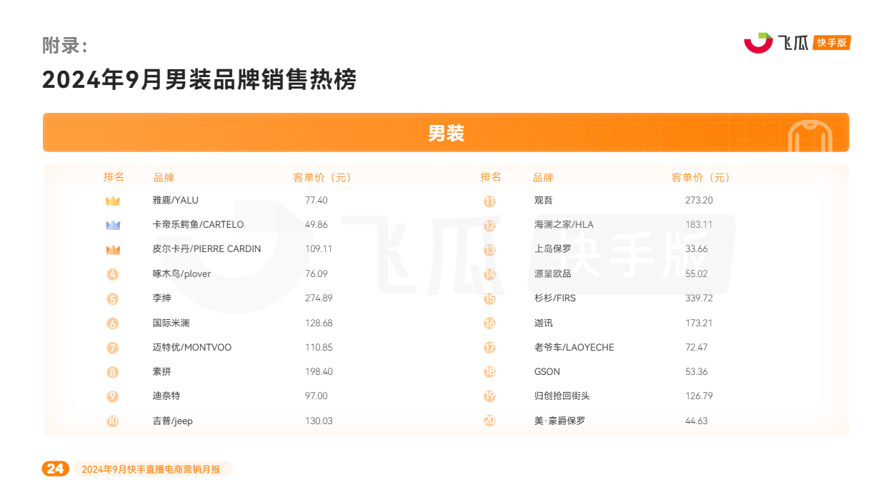The image size is (893, 502).
Task: Click the 飞瓜 logo icon at top right
Action: tap(758, 43)
